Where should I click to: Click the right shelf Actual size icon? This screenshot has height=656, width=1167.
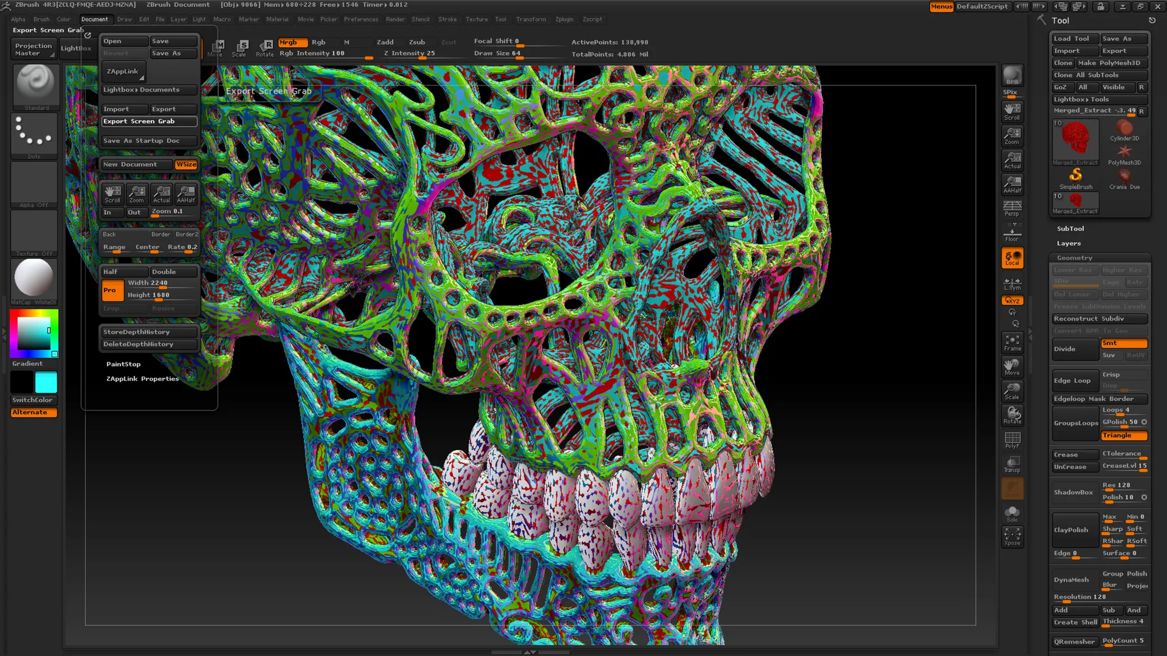[1012, 160]
